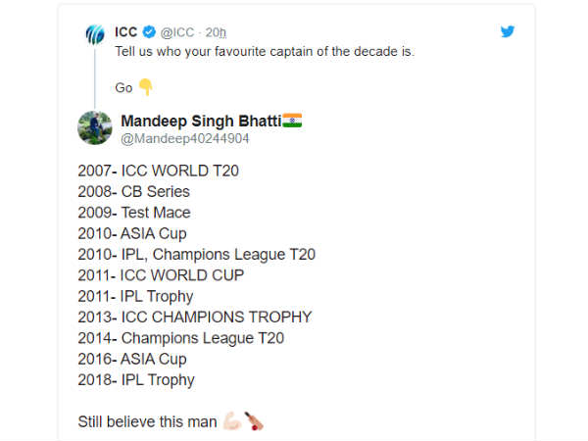
Task: Open Mandeep Singh Bhatti's profile photo
Action: point(95,128)
